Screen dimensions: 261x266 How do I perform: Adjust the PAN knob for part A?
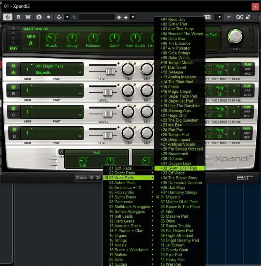click(x=128, y=69)
